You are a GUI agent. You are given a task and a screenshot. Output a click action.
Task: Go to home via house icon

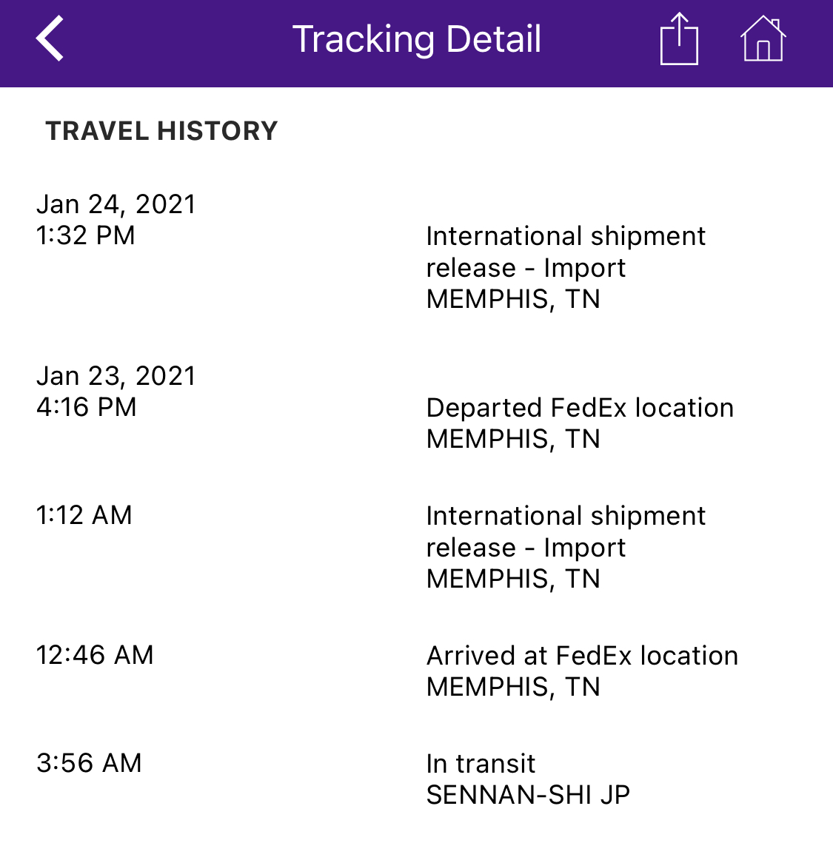763,39
